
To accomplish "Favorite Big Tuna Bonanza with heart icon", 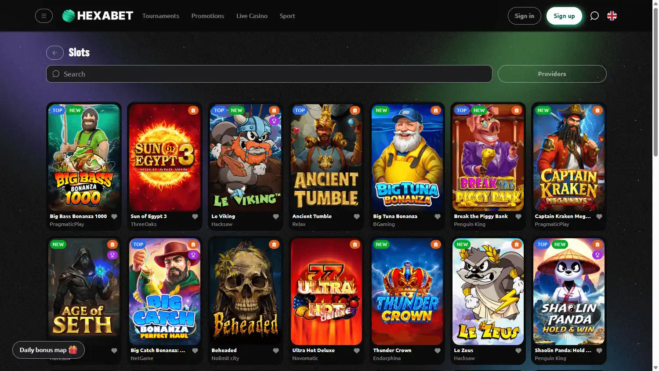I will [438, 217].
